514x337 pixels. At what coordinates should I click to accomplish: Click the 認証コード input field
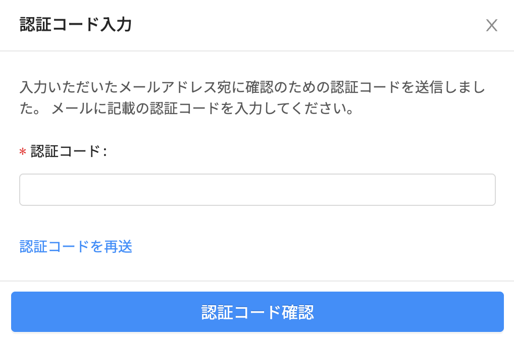coord(257,190)
